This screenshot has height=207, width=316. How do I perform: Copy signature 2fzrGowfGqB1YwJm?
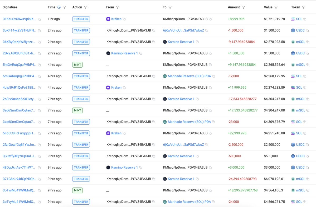(39, 145)
